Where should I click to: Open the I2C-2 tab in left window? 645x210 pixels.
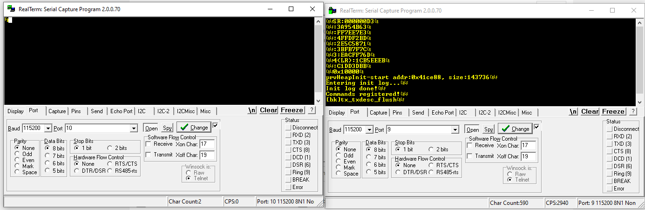point(163,111)
